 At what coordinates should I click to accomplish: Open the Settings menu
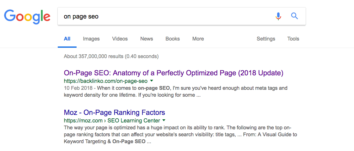coord(266,39)
